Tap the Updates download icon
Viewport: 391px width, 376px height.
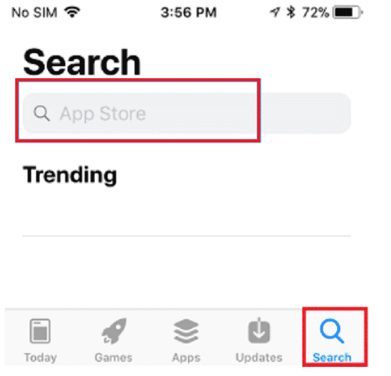(x=259, y=330)
